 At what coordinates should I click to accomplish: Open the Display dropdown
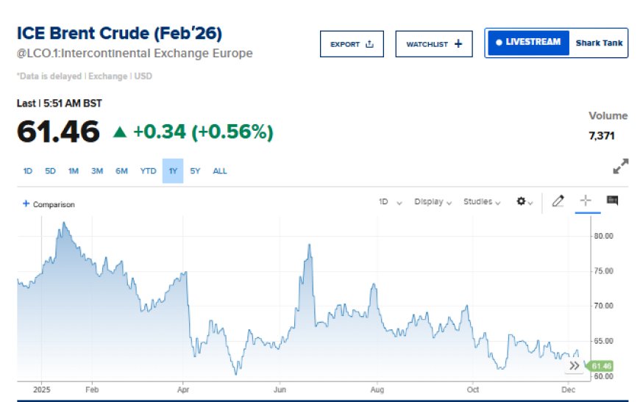[x=432, y=201]
